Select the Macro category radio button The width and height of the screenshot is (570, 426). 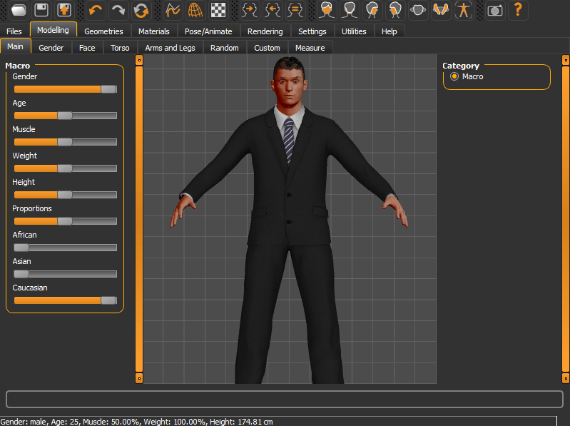pos(454,76)
